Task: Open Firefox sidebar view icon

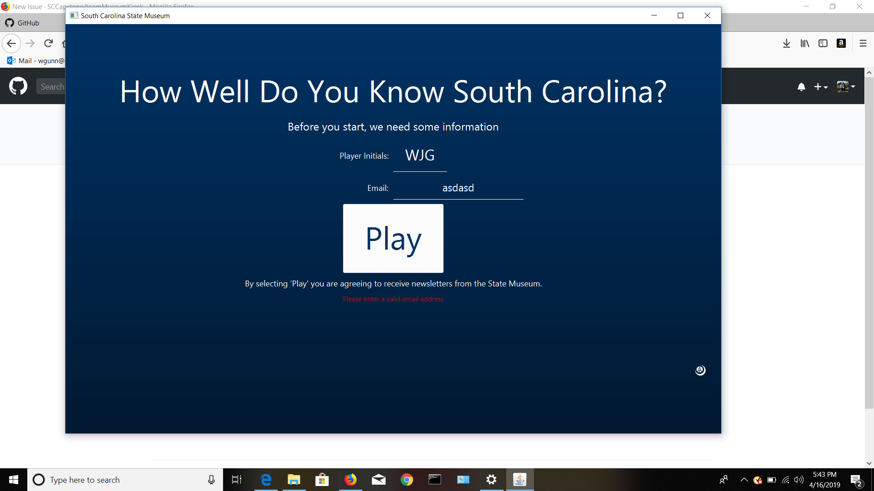Action: coord(823,43)
